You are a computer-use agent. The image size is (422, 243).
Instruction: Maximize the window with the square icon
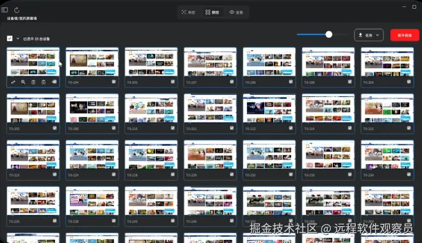click(x=414, y=7)
